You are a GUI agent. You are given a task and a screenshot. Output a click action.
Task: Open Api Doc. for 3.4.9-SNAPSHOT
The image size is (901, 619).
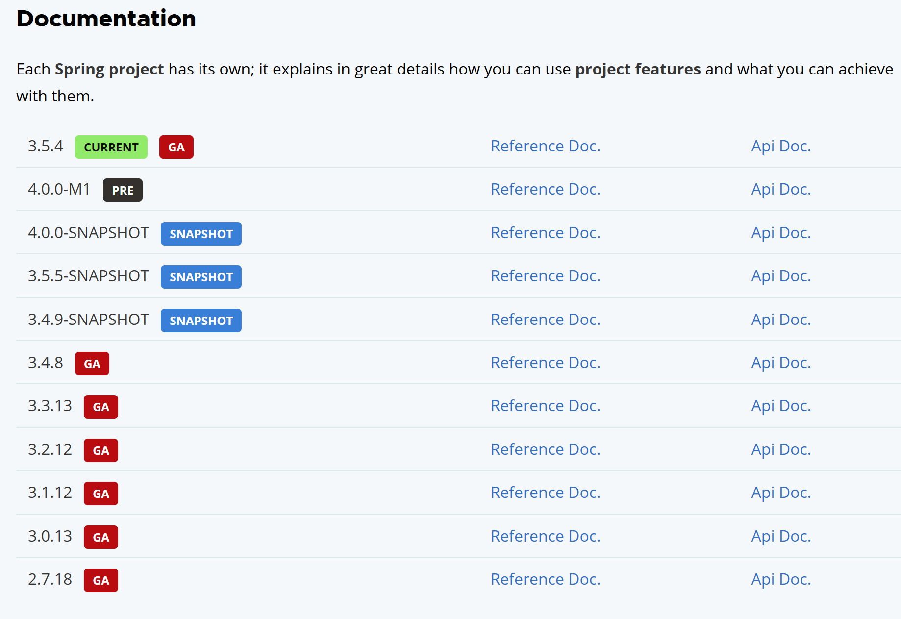pyautogui.click(x=781, y=320)
